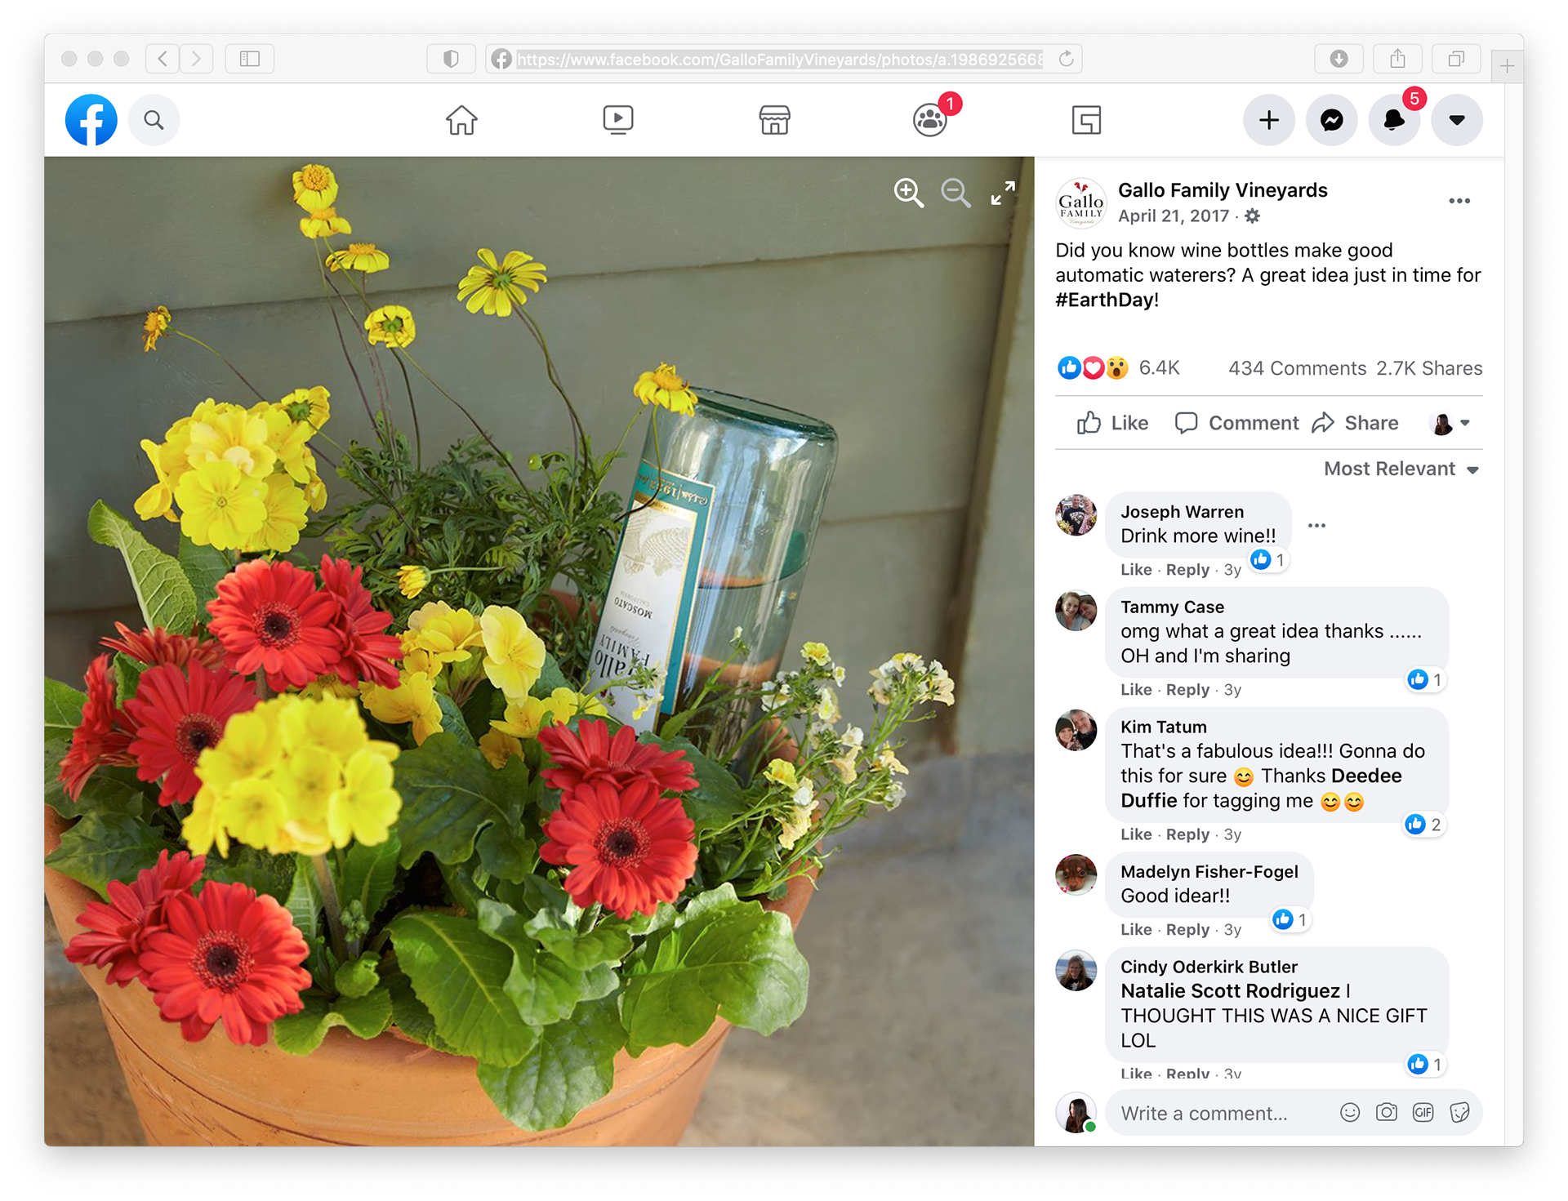Attach a photo to the comment
This screenshot has height=1201, width=1568.
click(1386, 1113)
